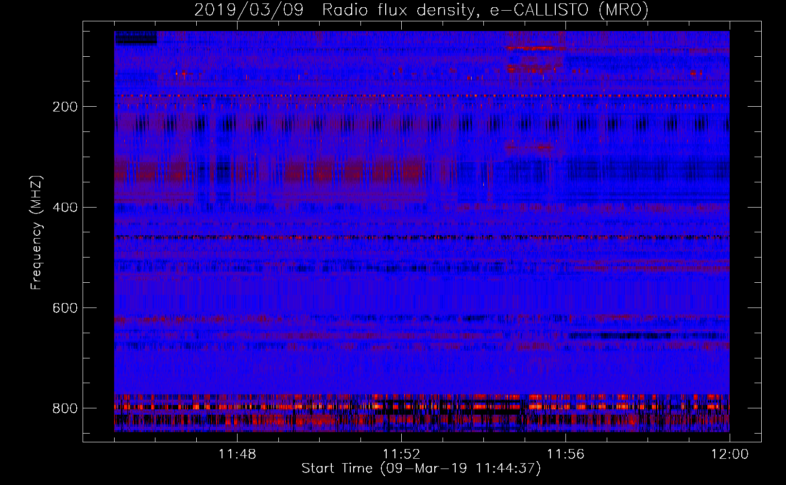786x485 pixels.
Task: Click the '11:56' time tick label
Action: [565, 454]
